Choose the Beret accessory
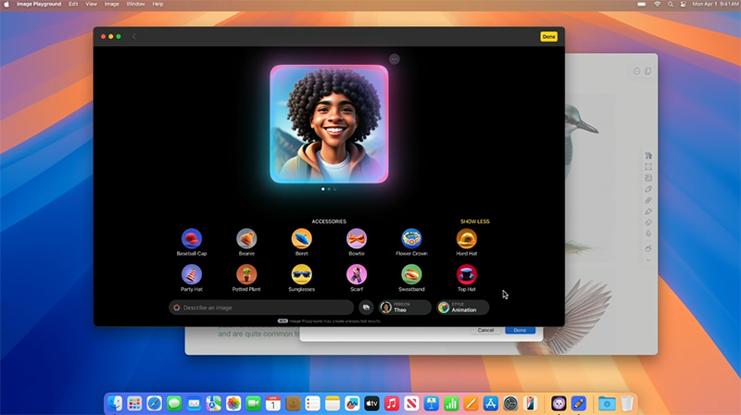 [301, 239]
